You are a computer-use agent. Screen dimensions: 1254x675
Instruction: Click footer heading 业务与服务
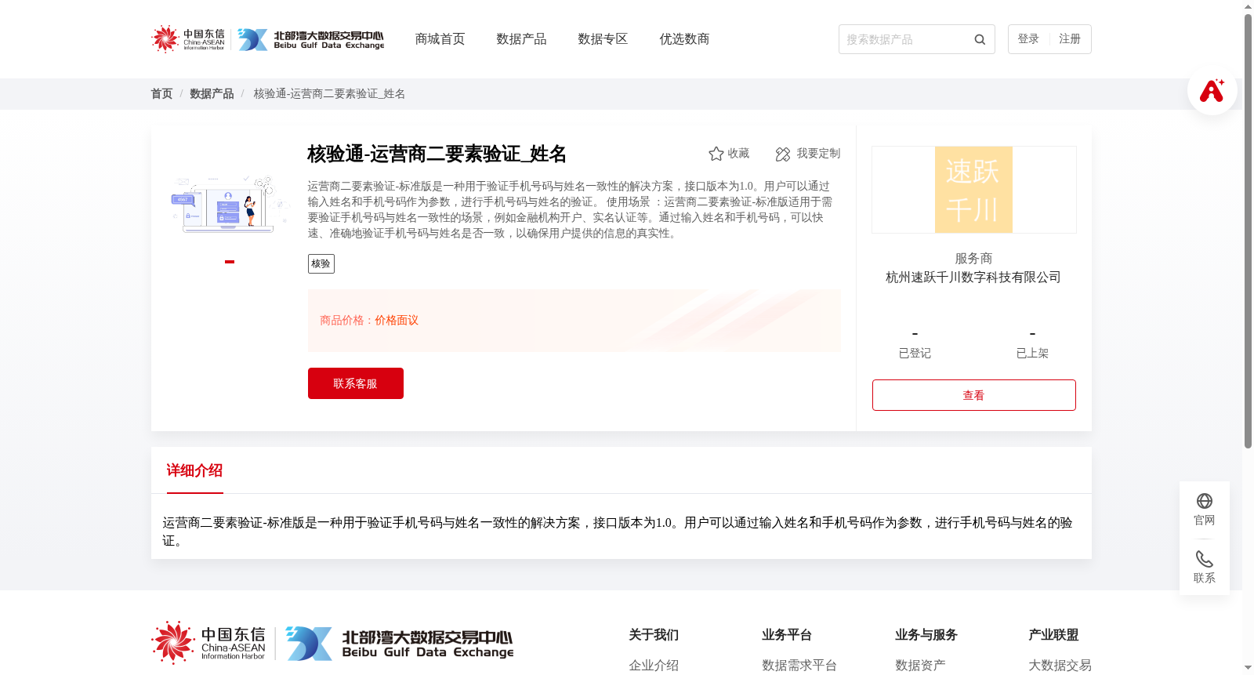pos(926,635)
